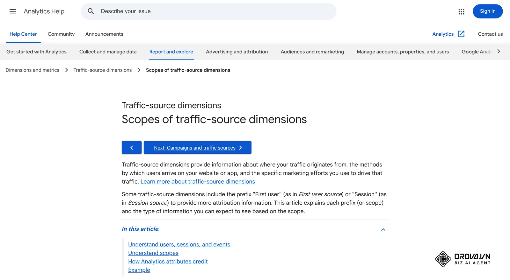
Task: Select Manage accounts, properties, and users topic
Action: click(x=403, y=52)
